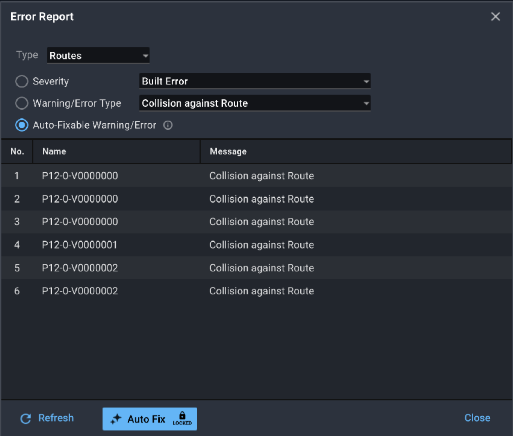Click the Collision against Route message in row 6

pos(262,291)
